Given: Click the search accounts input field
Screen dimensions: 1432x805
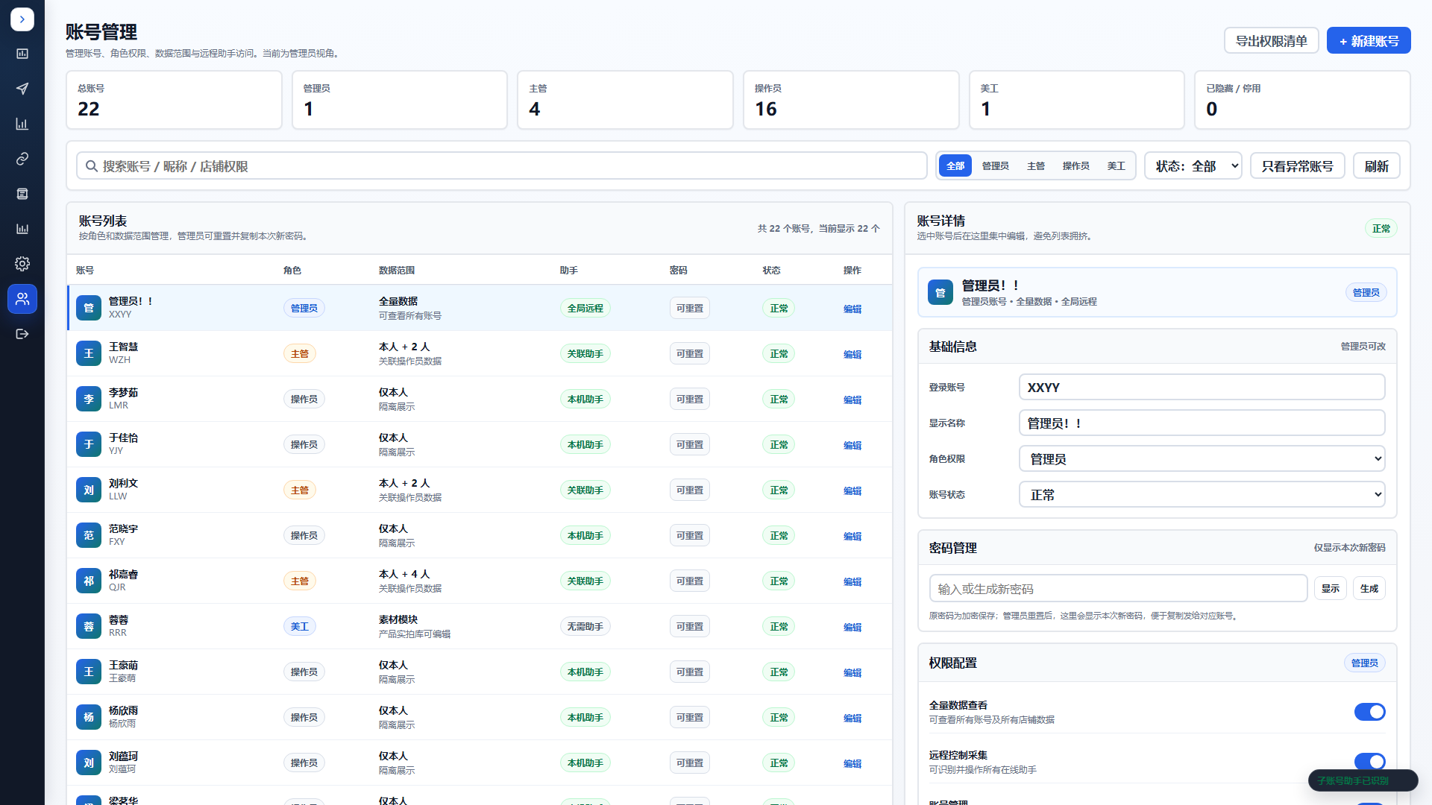Looking at the screenshot, I should [502, 166].
